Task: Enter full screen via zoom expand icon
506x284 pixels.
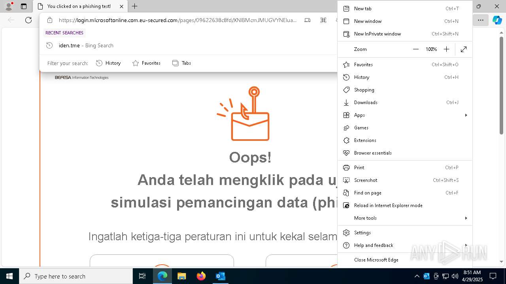Action: coord(464,49)
